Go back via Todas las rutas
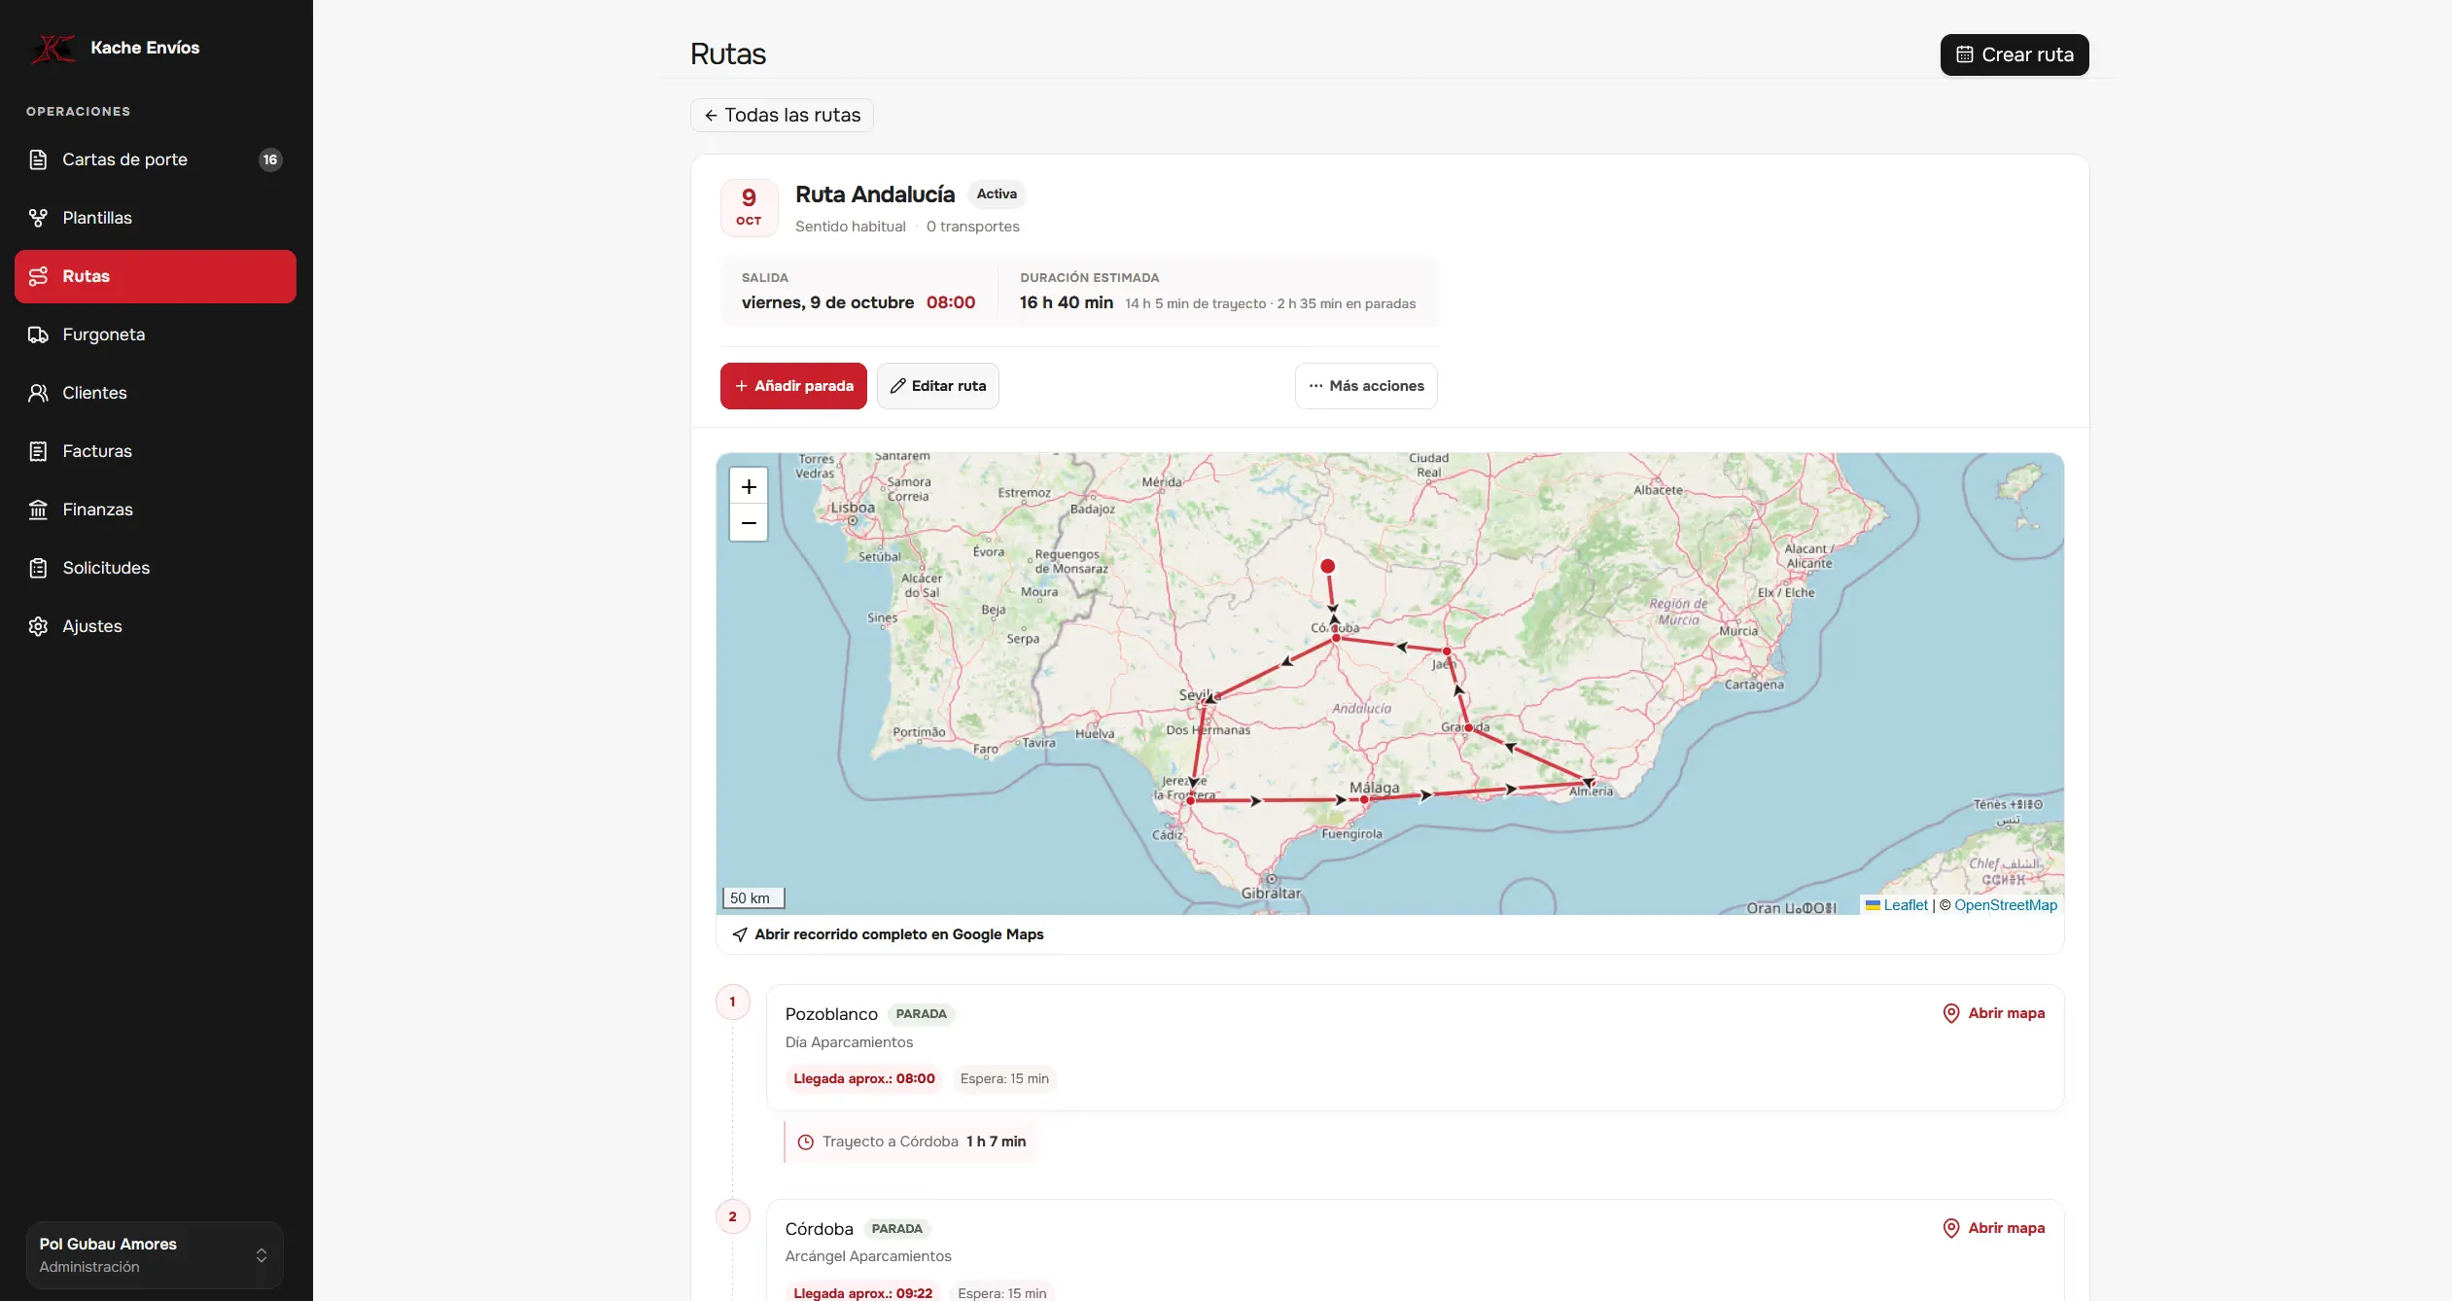Screen dimensions: 2452x1301 [x=782, y=115]
